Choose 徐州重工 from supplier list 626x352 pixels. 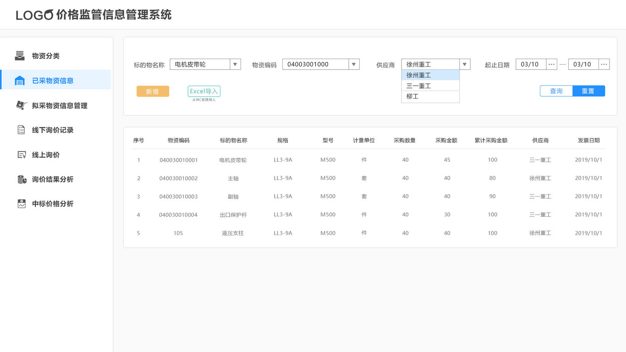pyautogui.click(x=430, y=75)
